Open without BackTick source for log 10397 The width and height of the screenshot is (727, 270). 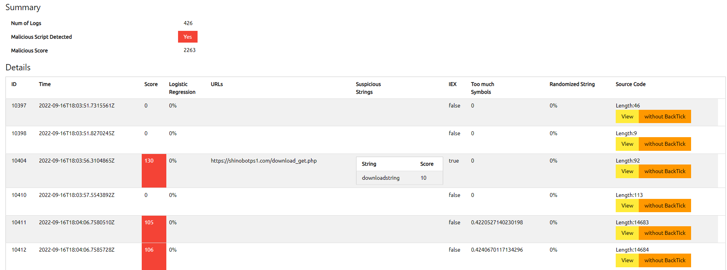[665, 116]
